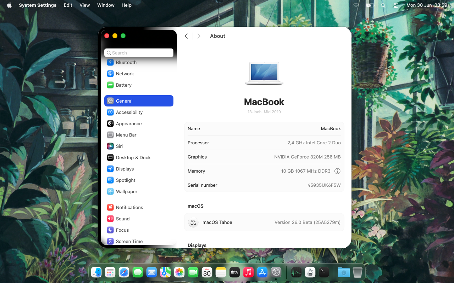Open the Help menu
Screen dimensions: 454x283
click(x=127, y=5)
